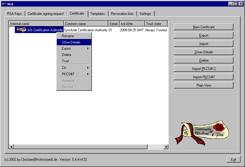Select Trust in the context menu
Image resolution: width=245 pixels, height=167 pixels.
pos(65,61)
